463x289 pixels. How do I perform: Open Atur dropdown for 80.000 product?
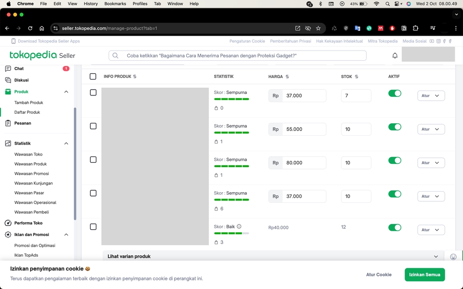click(431, 163)
